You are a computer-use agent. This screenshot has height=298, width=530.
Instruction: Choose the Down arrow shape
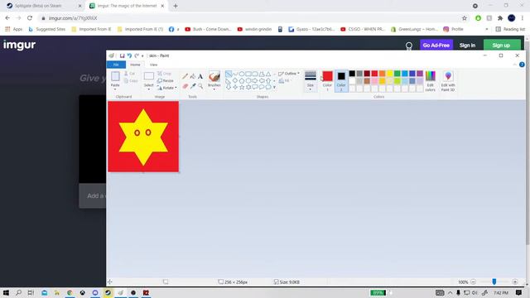pyautogui.click(x=229, y=87)
